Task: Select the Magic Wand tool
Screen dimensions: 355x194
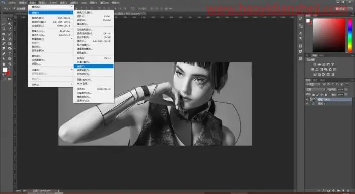Action: (x=10, y=24)
